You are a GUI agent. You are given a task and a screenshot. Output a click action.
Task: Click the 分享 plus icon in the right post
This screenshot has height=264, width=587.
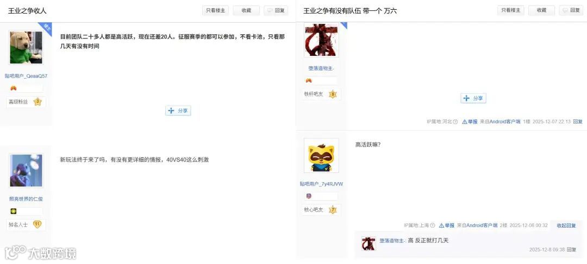466,98
